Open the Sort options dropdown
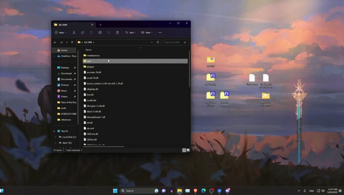This screenshot has height=195, width=344. [x=131, y=32]
